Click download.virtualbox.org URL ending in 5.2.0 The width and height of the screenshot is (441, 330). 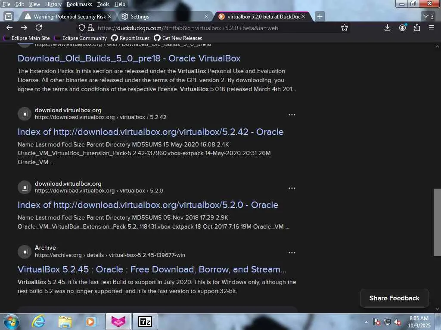click(x=99, y=191)
